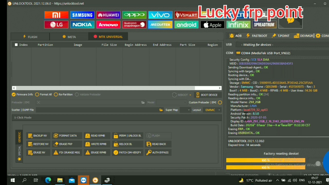Click PATCH DM-VERIFY button
This screenshot has height=185, width=329.
tap(127, 152)
